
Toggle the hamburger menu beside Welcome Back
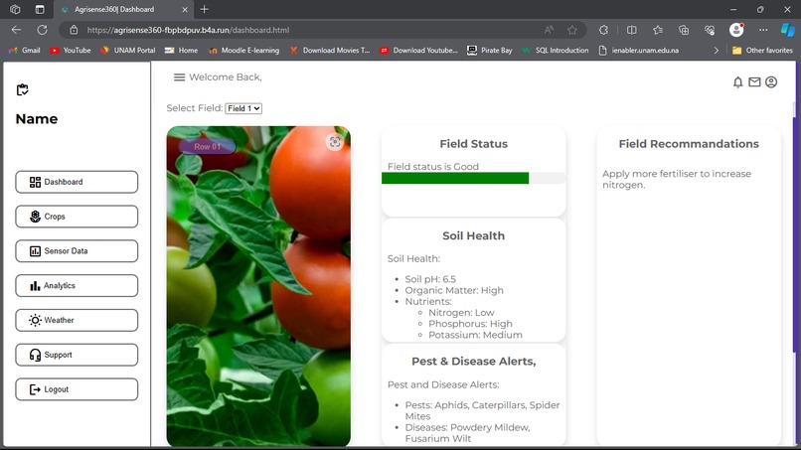click(179, 77)
